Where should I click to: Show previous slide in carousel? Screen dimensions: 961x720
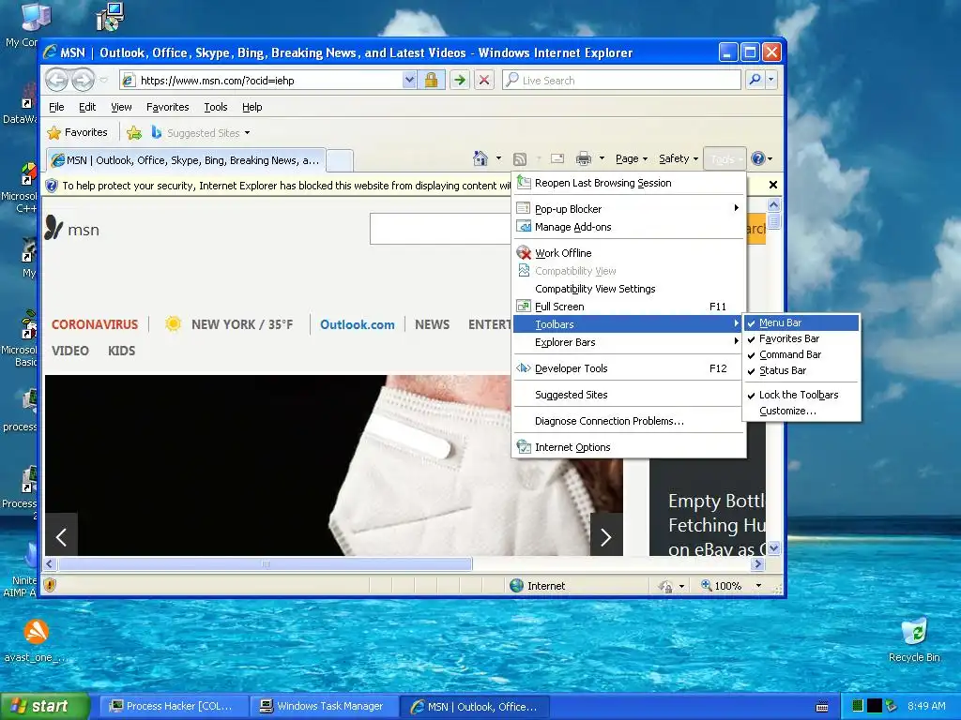point(61,537)
